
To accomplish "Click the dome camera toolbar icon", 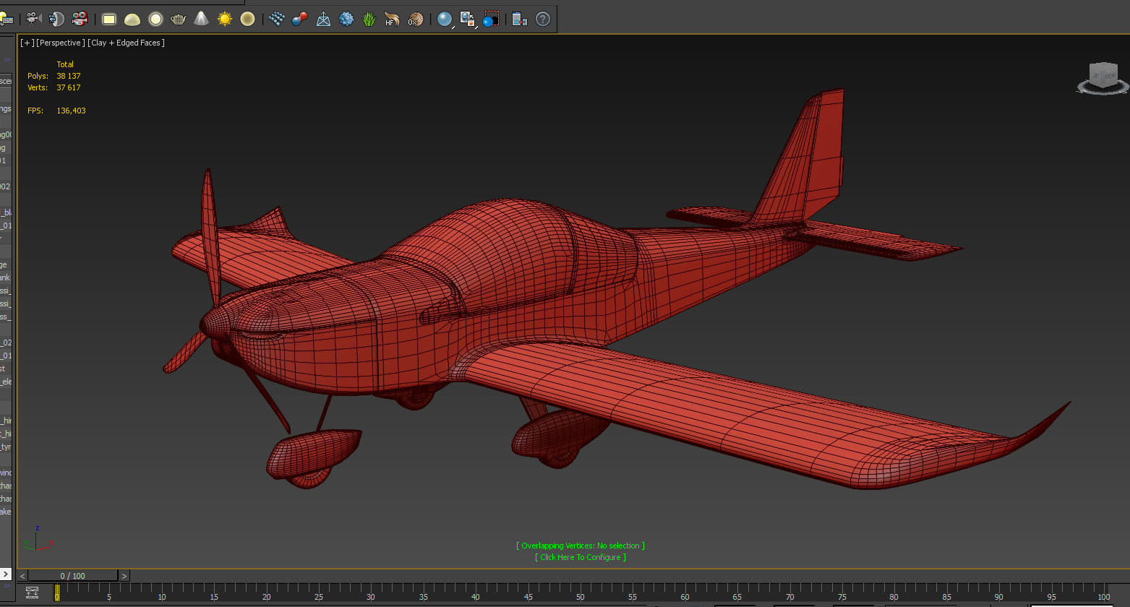I will [x=57, y=19].
